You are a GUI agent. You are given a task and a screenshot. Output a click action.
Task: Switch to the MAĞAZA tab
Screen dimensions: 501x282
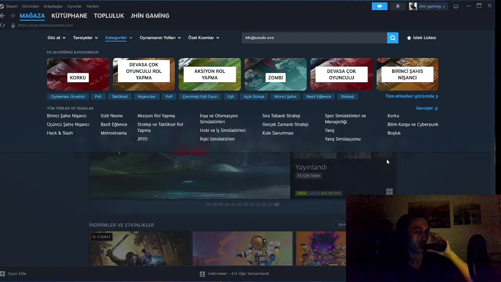32,16
